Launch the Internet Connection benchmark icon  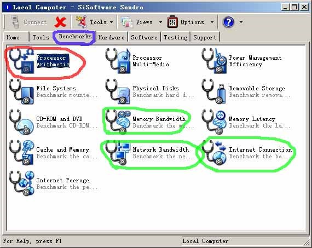[x=215, y=153]
